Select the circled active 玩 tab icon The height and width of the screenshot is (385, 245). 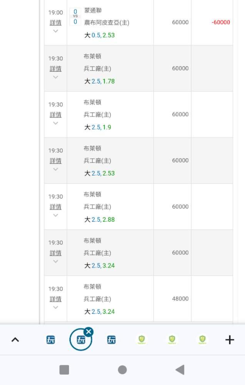point(81,340)
